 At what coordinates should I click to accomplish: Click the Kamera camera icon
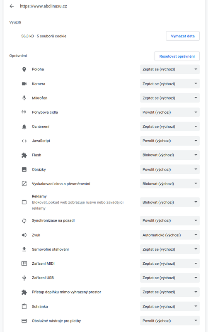pos(24,84)
